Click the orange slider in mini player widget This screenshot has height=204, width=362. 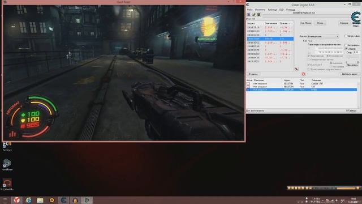[346, 188]
